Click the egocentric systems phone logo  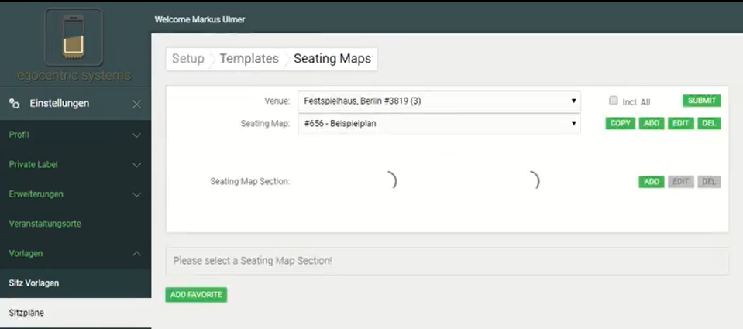point(74,37)
